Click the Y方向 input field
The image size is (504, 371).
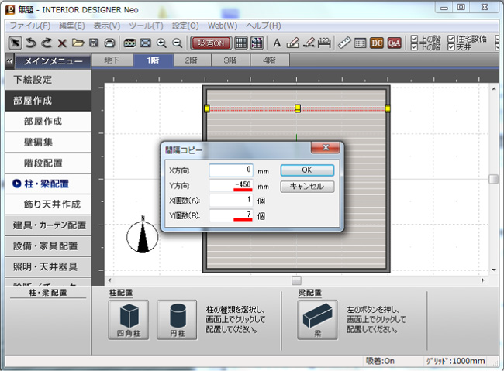coord(231,186)
